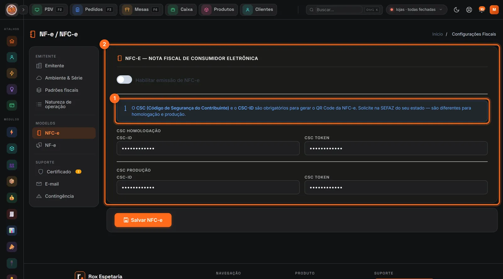503x279 pixels.
Task: Open the user avatar M menu
Action: click(x=494, y=10)
